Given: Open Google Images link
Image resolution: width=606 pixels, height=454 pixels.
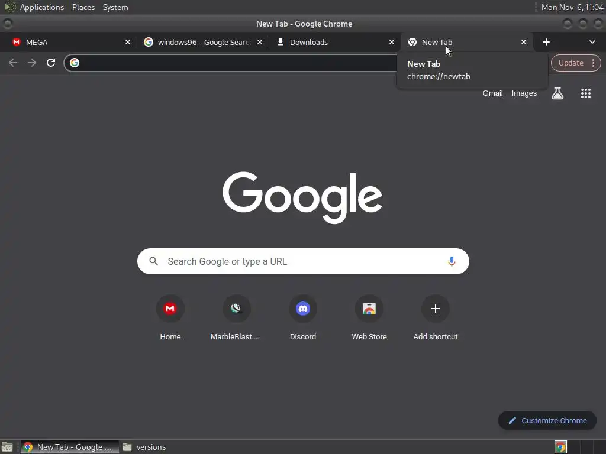Looking at the screenshot, I should pos(524,93).
